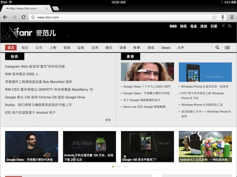Click the browser back arrow
Image resolution: width=237 pixels, height=177 pixels.
[5, 17]
